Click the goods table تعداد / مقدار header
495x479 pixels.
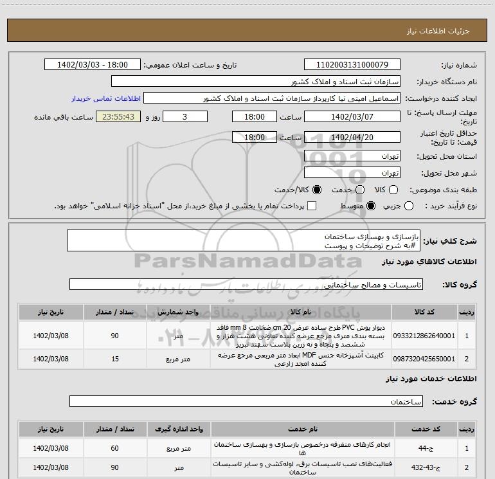coord(115,312)
